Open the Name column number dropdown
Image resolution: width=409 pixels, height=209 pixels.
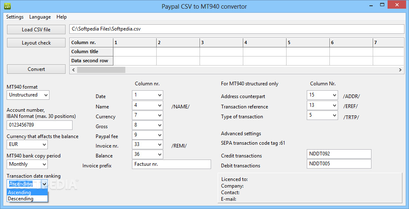click(148, 106)
